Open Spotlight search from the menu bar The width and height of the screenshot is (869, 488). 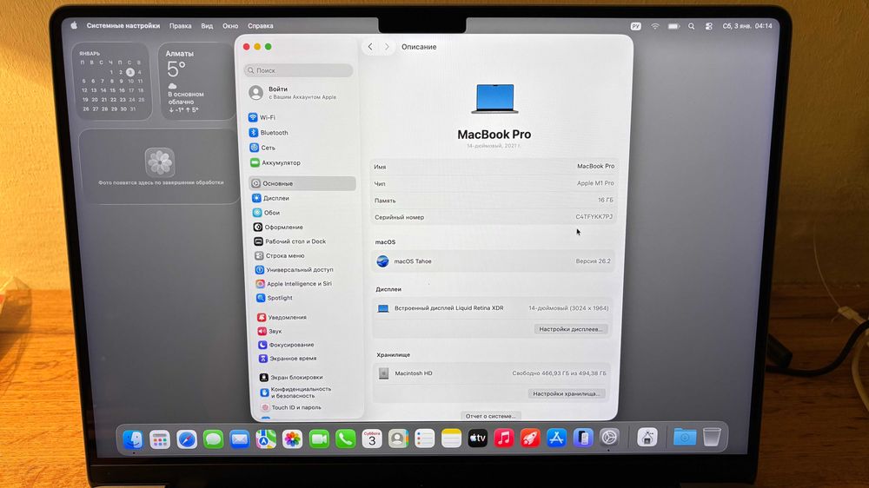[x=691, y=26]
